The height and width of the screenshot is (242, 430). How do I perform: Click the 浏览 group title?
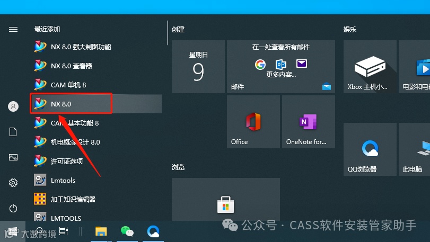coord(178,167)
